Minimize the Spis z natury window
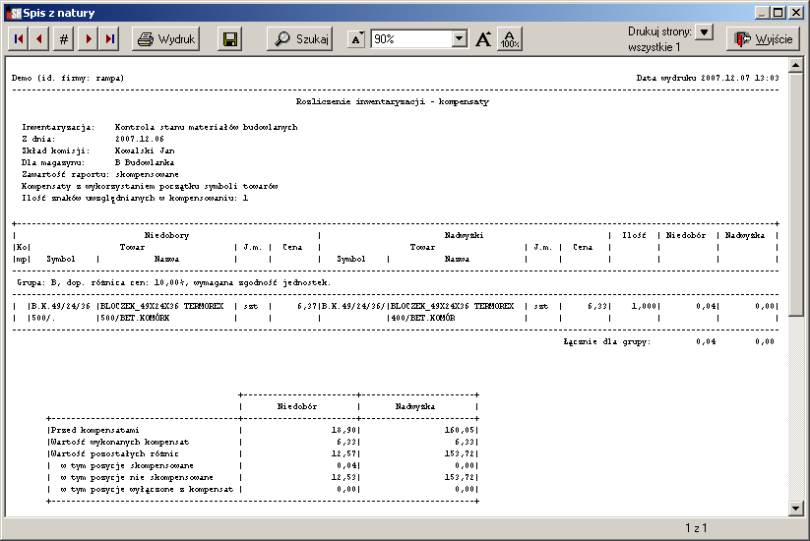The width and height of the screenshot is (810, 541). [x=762, y=13]
